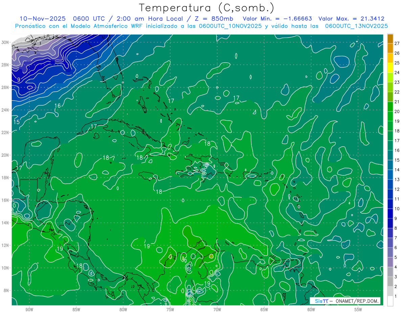The height and width of the screenshot is (314, 406).
Task: Click legend value 22
Action: pos(397,92)
